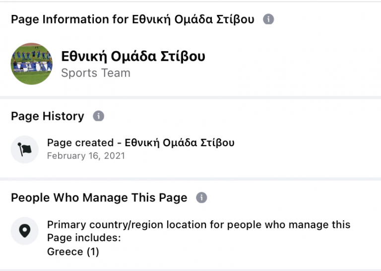
Task: Click the 'Page created' label
Action: tap(80, 143)
